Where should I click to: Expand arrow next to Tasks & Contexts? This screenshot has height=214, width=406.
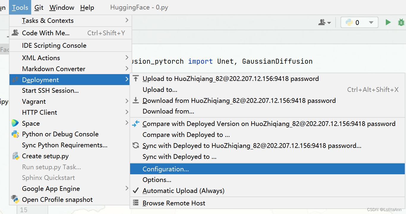click(127, 20)
